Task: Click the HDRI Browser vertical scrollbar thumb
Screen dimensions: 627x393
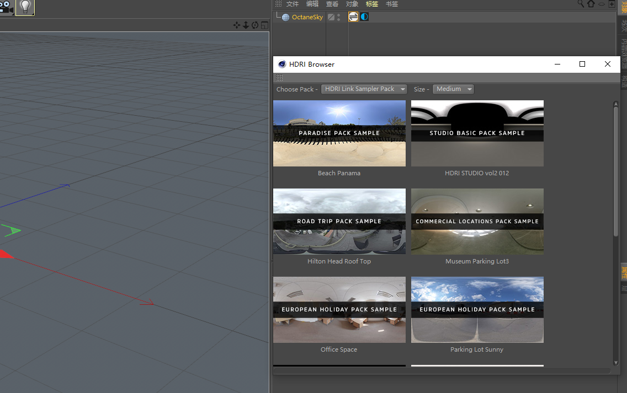Action: 616,172
